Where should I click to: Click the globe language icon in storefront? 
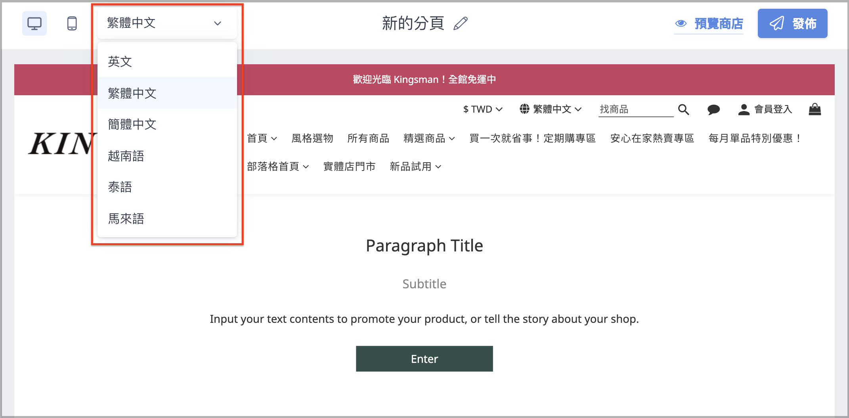524,109
